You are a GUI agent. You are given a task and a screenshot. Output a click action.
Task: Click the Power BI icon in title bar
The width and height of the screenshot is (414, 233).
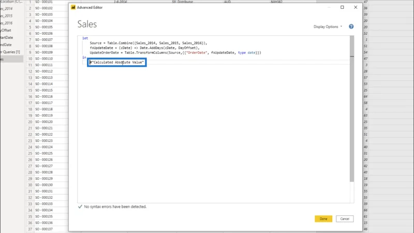[73, 7]
